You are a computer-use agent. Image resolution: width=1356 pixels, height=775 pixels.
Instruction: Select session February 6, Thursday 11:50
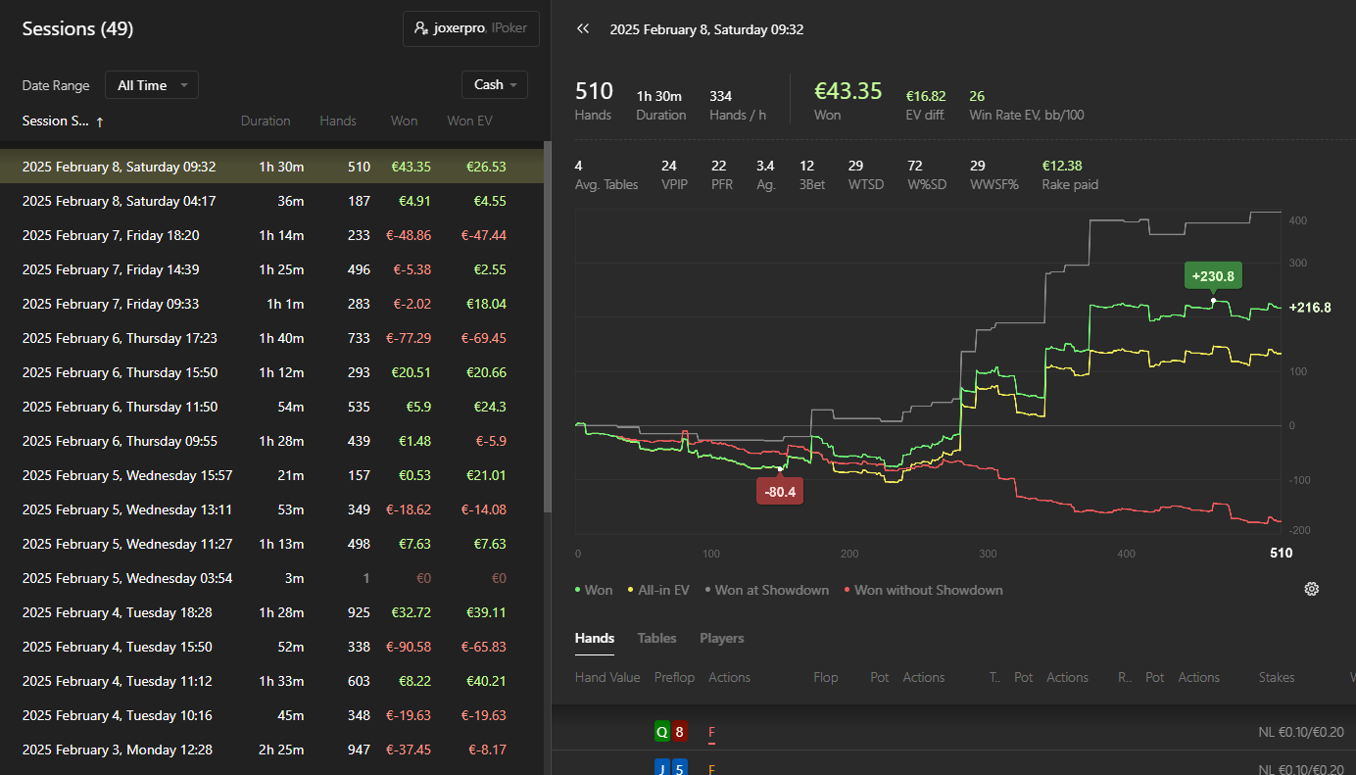pos(271,407)
